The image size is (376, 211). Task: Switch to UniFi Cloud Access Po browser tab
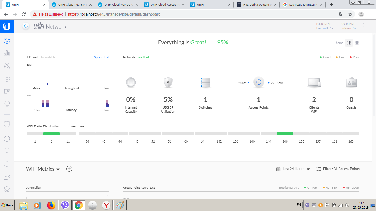pos(164,5)
